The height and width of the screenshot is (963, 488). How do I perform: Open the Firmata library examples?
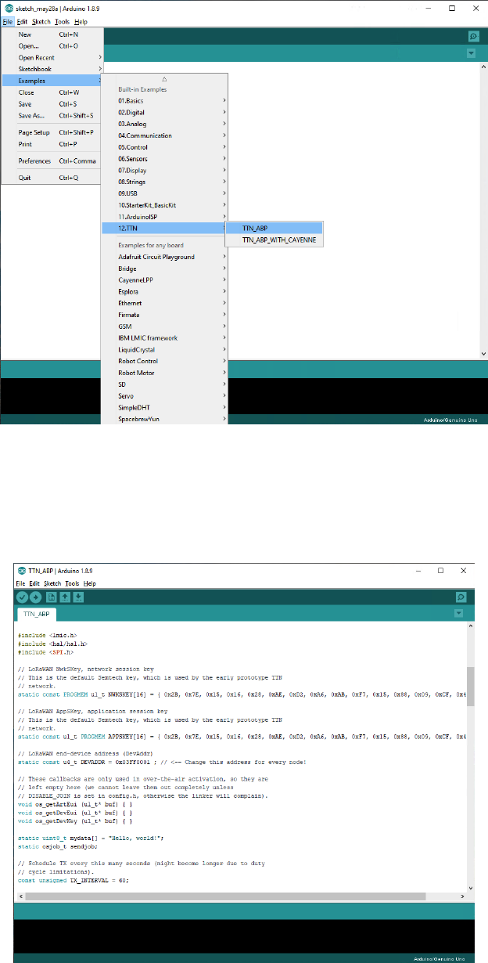tap(163, 315)
